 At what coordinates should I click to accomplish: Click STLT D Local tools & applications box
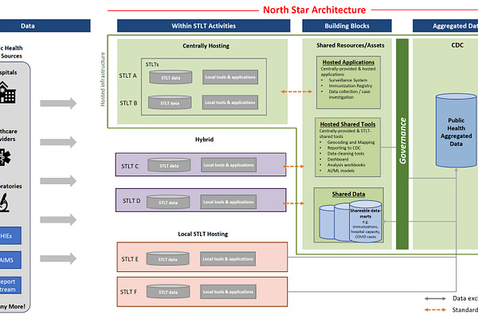(x=229, y=202)
